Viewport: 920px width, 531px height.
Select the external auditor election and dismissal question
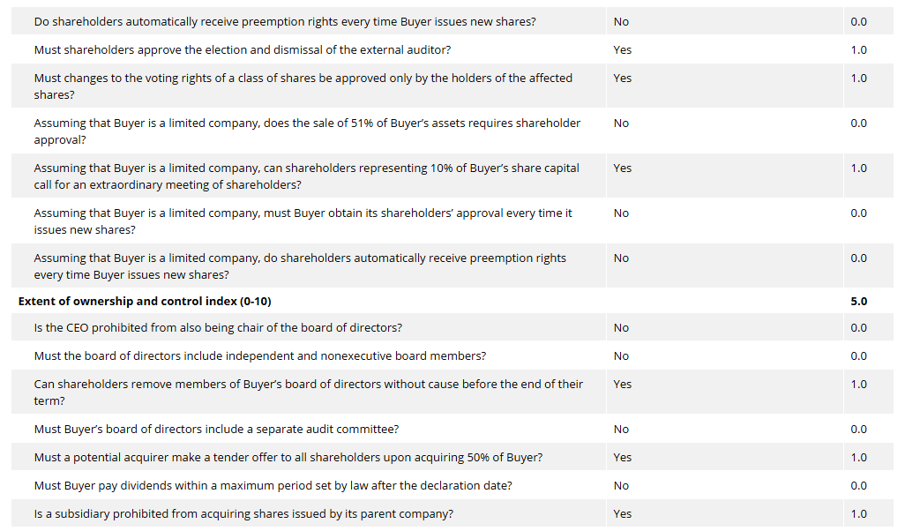(x=243, y=49)
